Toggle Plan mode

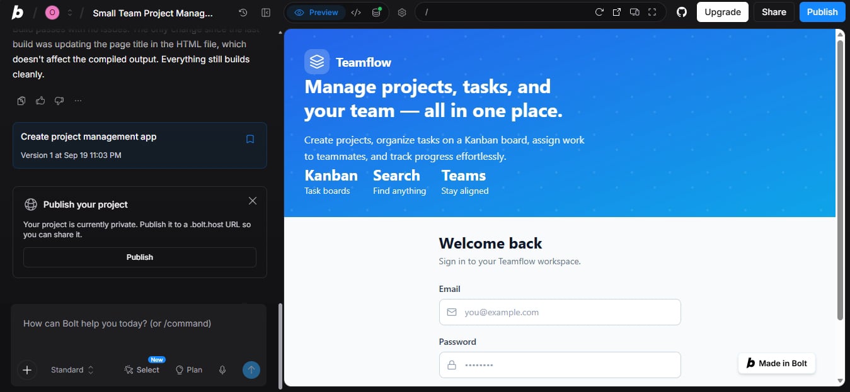[189, 370]
